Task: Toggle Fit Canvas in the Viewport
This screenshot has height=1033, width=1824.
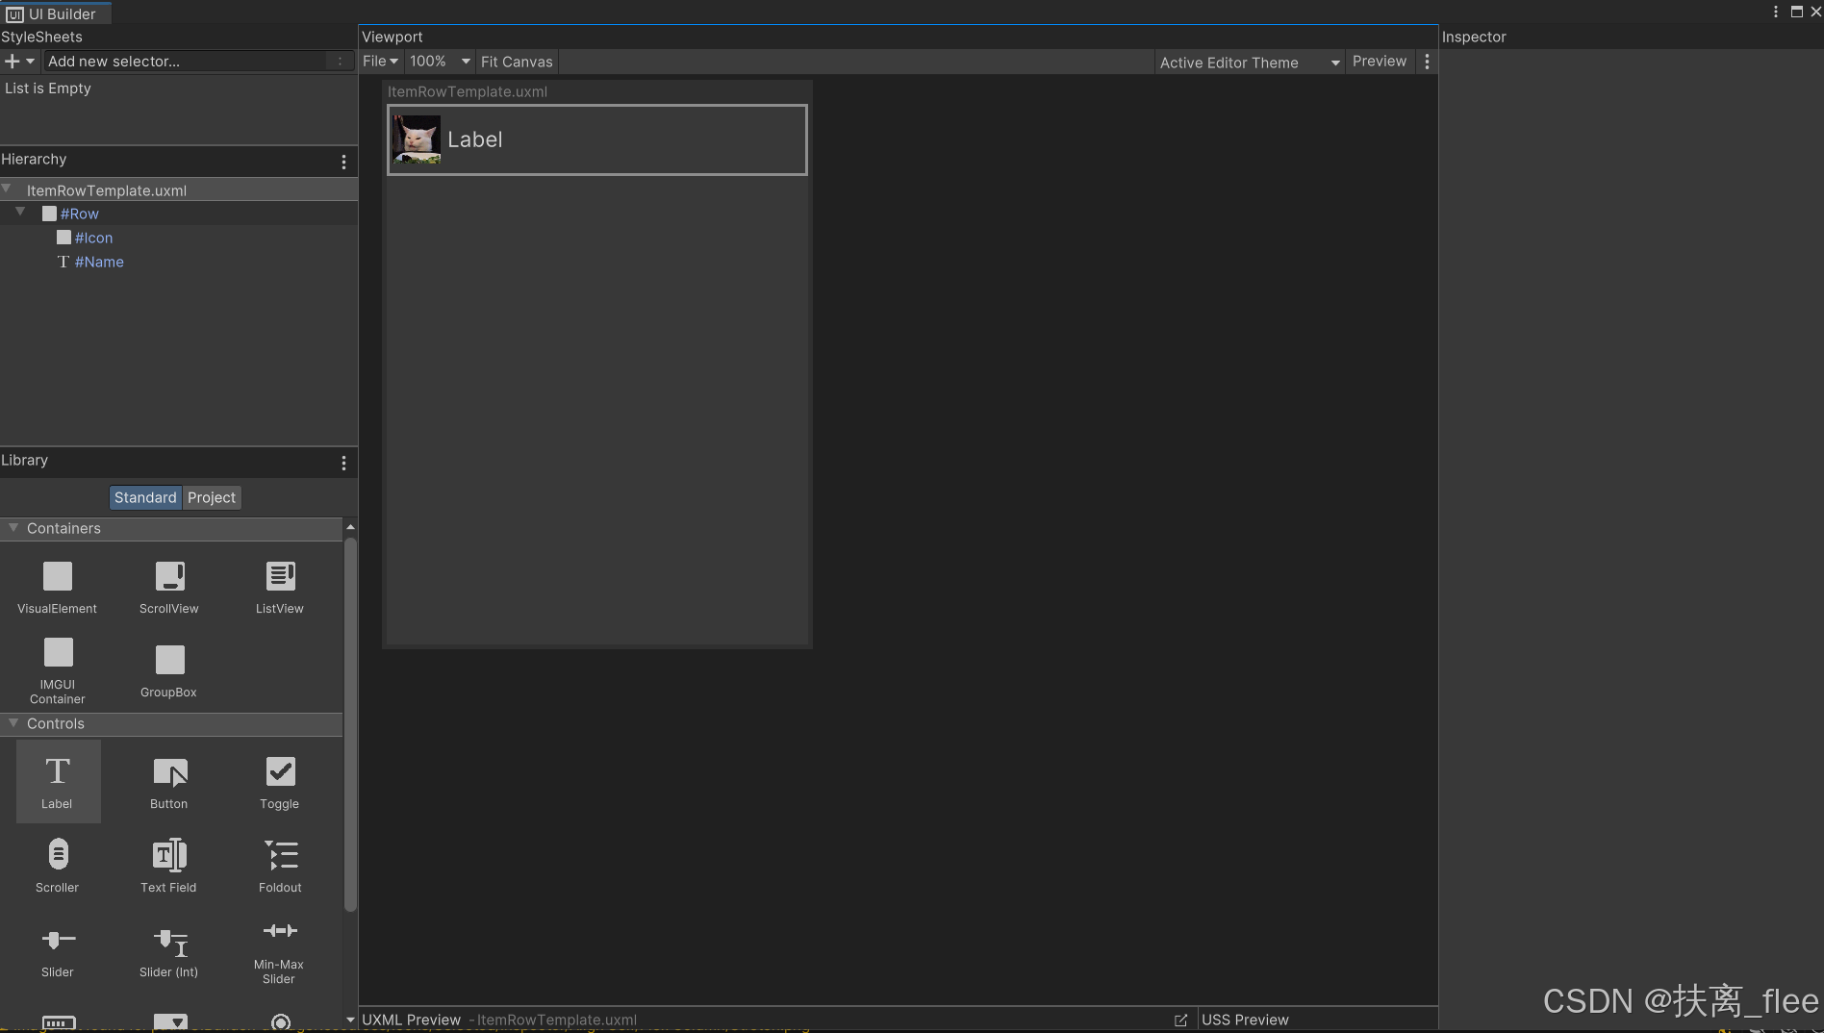Action: tap(516, 61)
